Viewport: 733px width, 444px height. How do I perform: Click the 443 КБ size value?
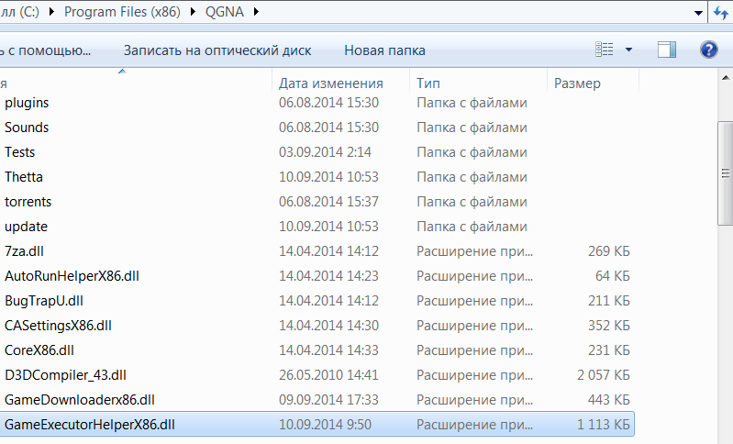click(x=609, y=400)
